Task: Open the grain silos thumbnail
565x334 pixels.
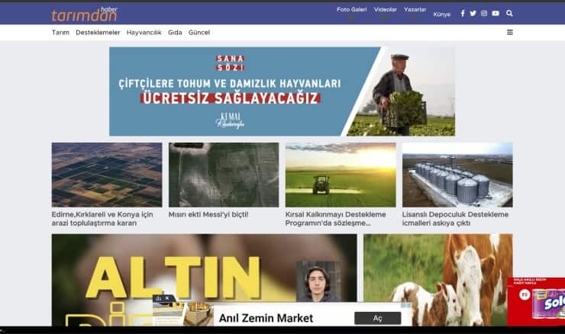Action: tap(457, 175)
